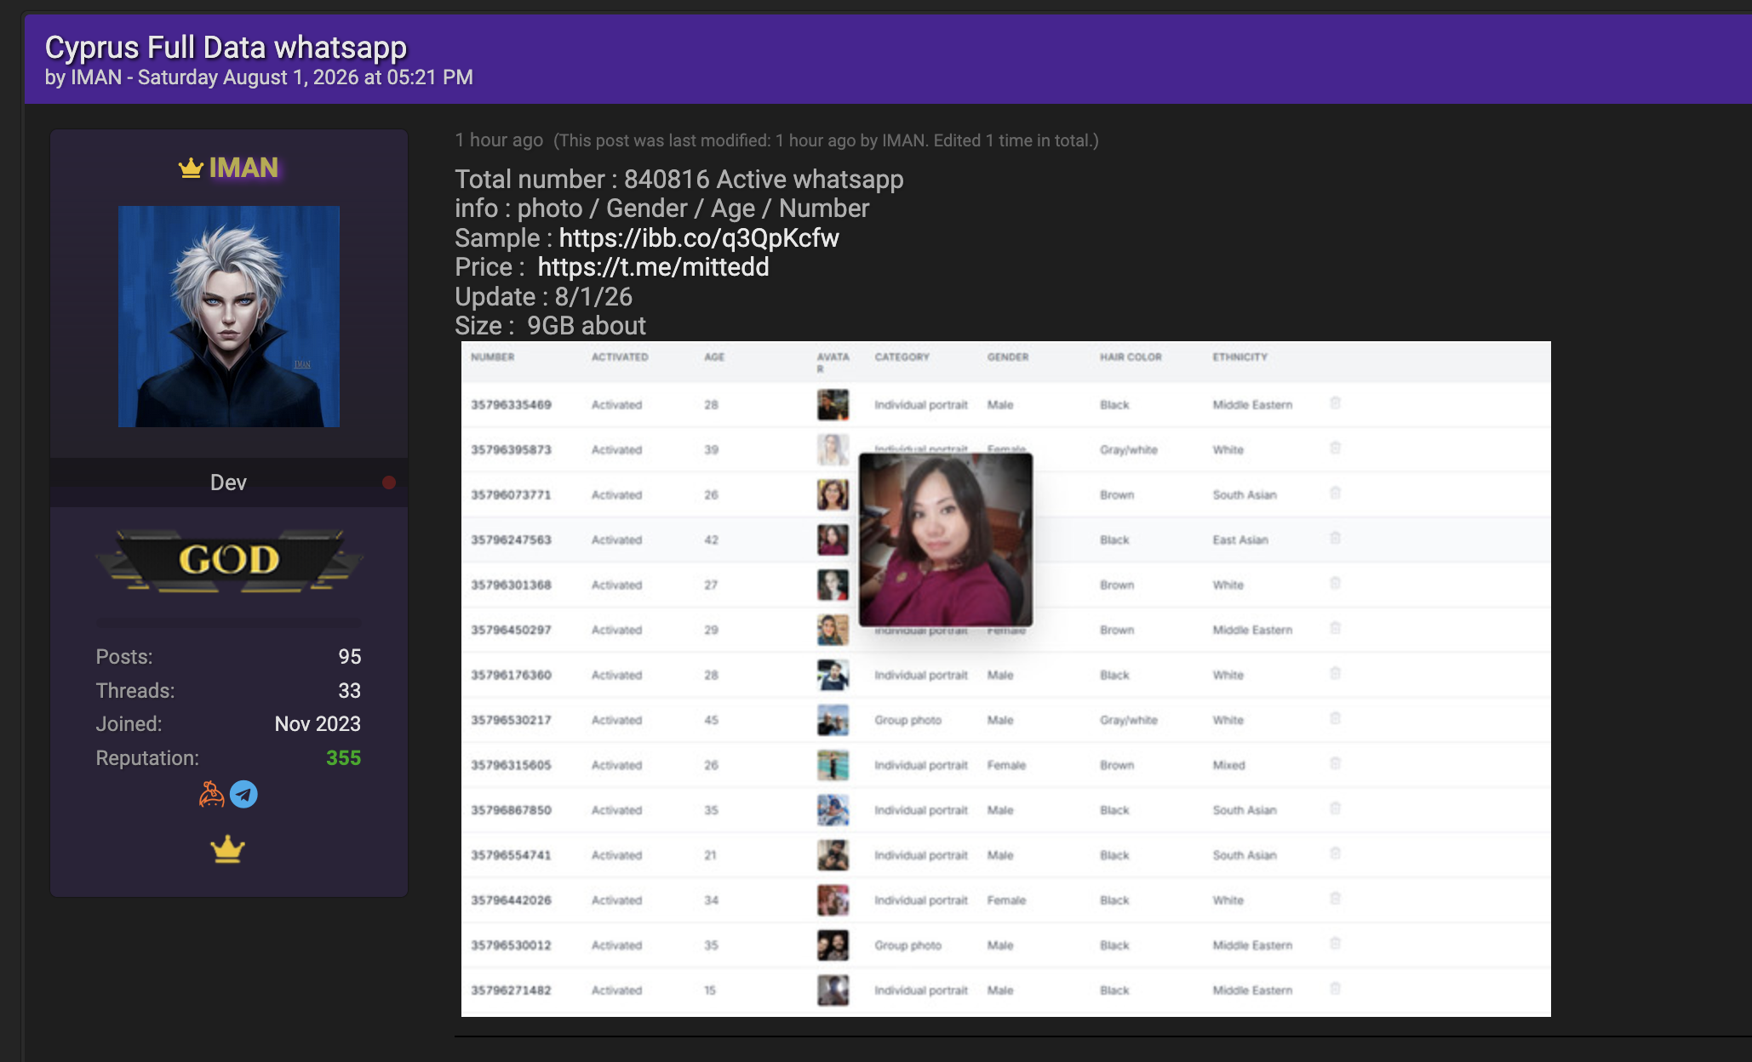Open the blue Telegram icon in profile card

pos(243,794)
